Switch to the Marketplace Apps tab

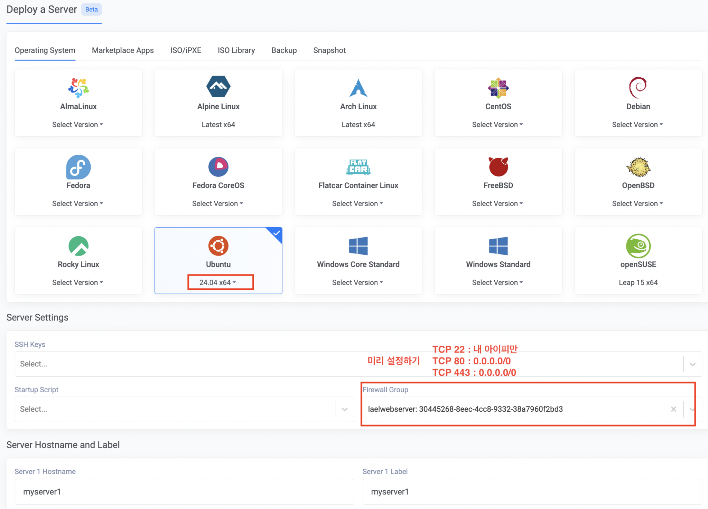pos(123,50)
